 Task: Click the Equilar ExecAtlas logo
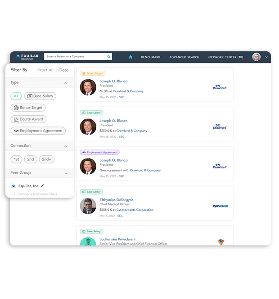tap(27, 57)
